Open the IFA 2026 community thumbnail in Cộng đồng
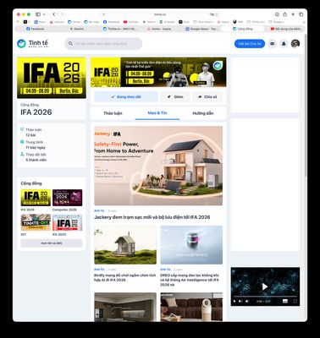320x338 pixels. 36,198
